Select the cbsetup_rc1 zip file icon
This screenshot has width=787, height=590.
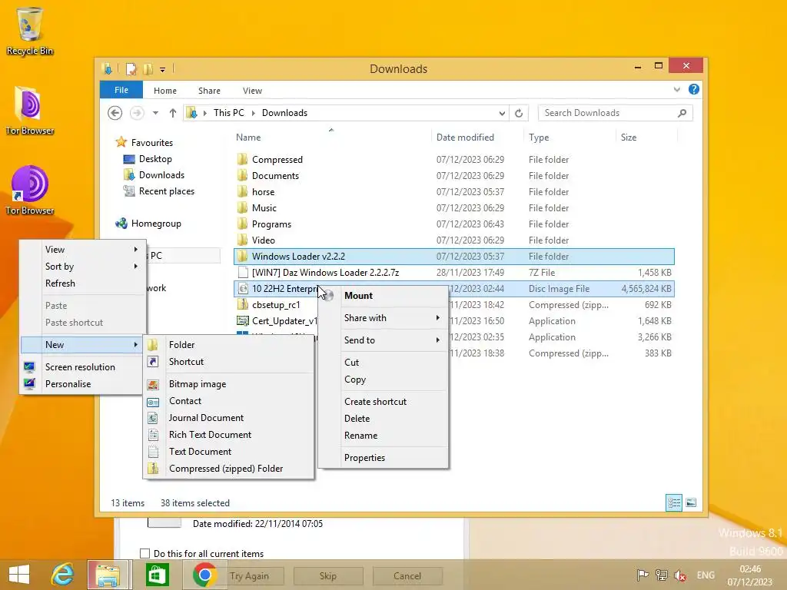pyautogui.click(x=242, y=304)
